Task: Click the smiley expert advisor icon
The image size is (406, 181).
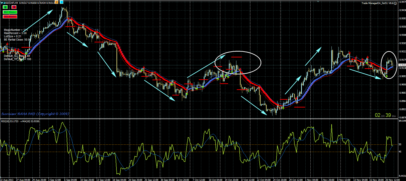Action: pos(395,3)
